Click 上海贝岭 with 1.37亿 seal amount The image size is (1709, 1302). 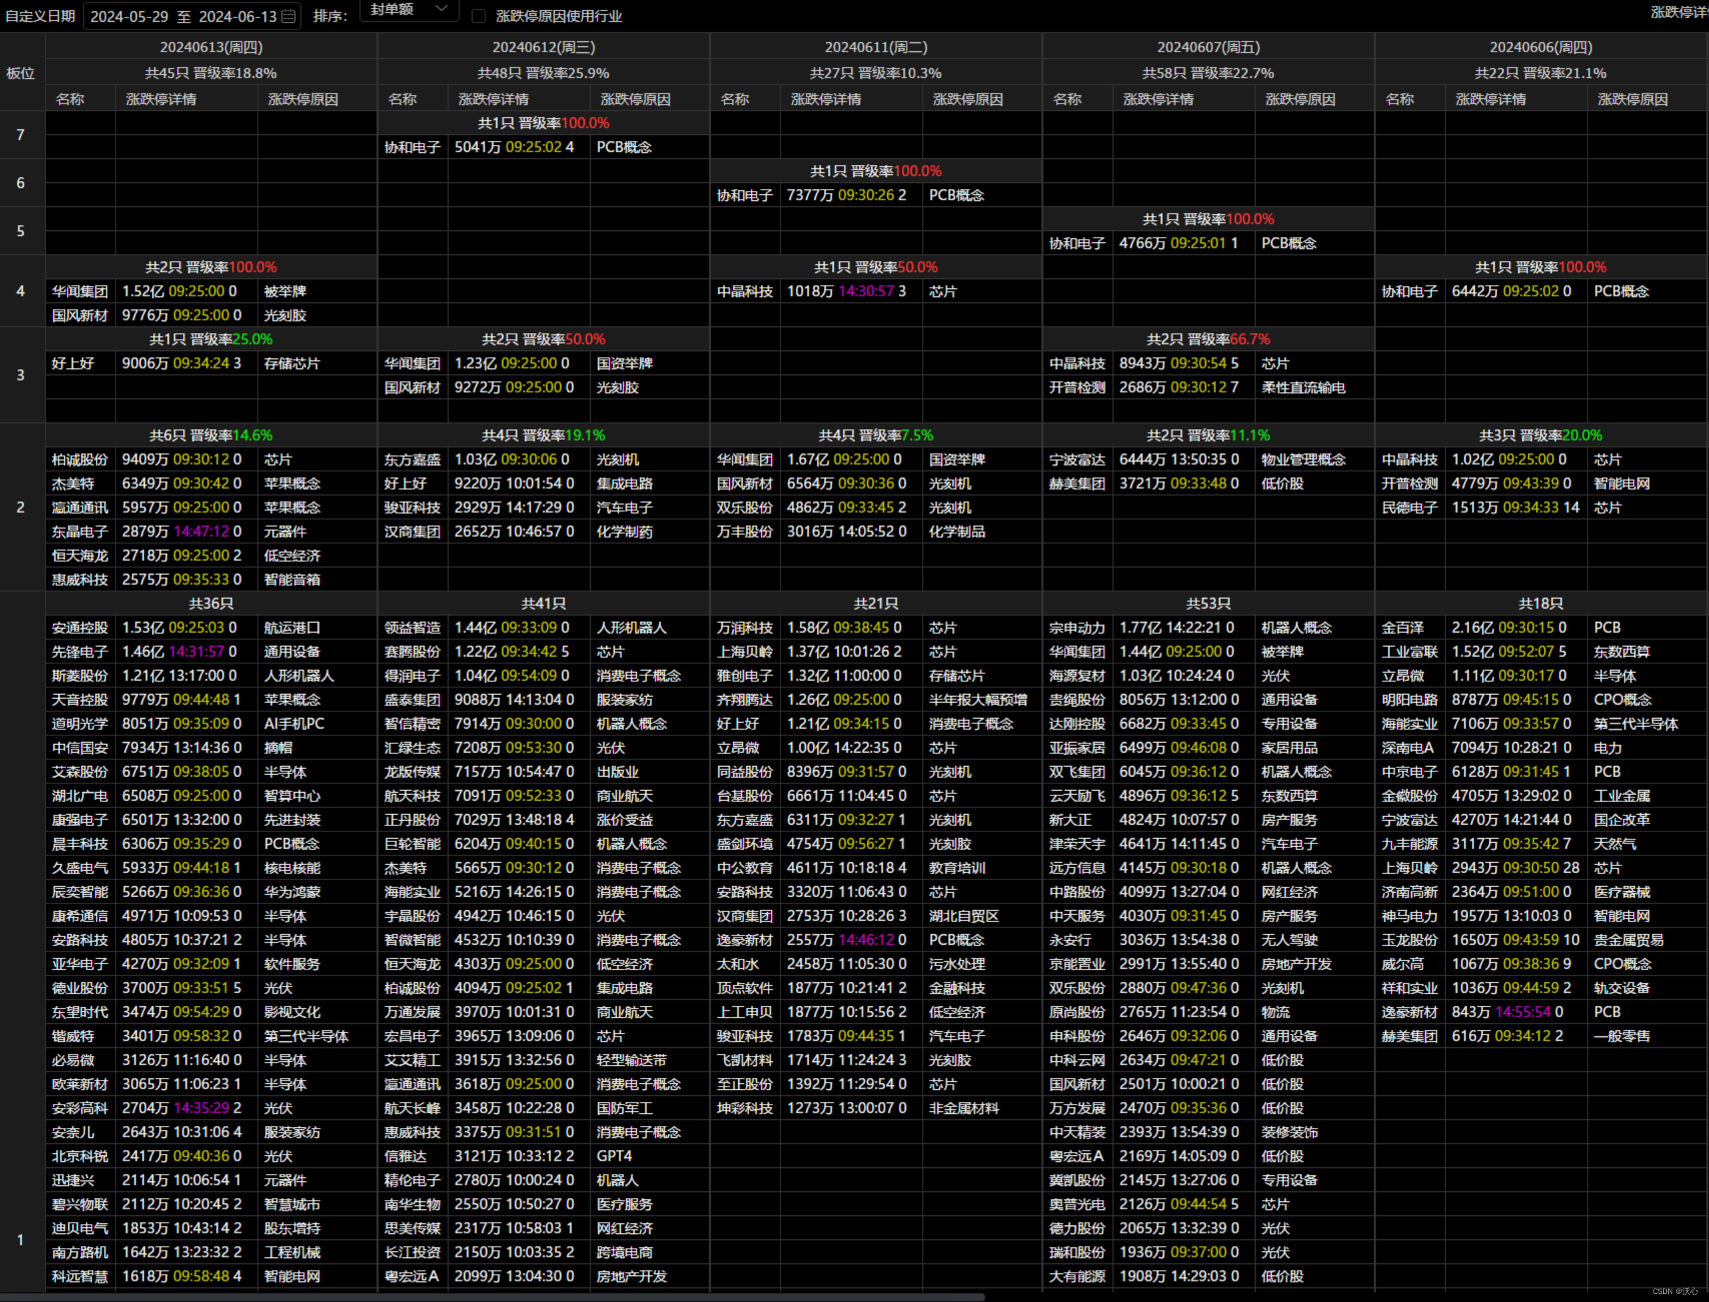point(745,652)
